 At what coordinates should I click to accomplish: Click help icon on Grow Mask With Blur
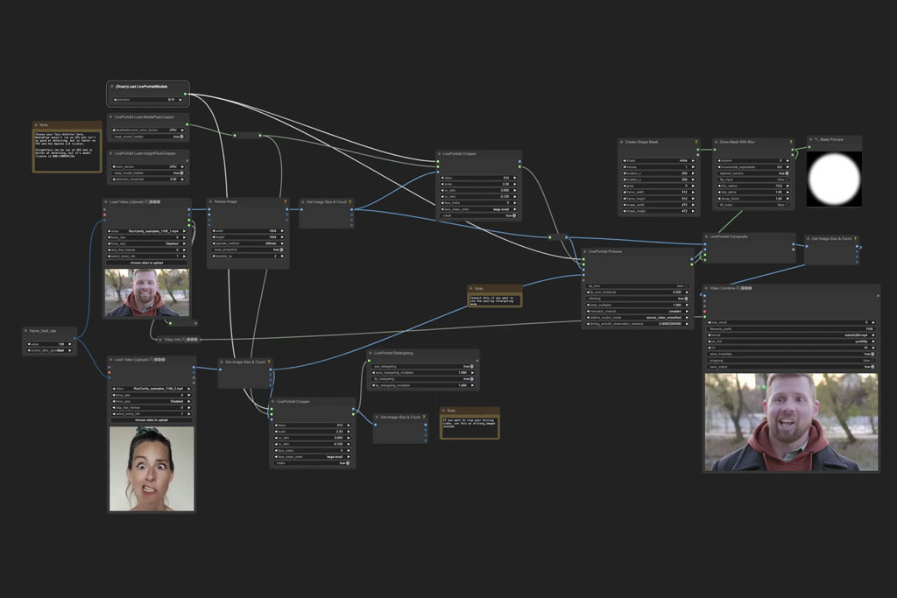[x=791, y=143]
